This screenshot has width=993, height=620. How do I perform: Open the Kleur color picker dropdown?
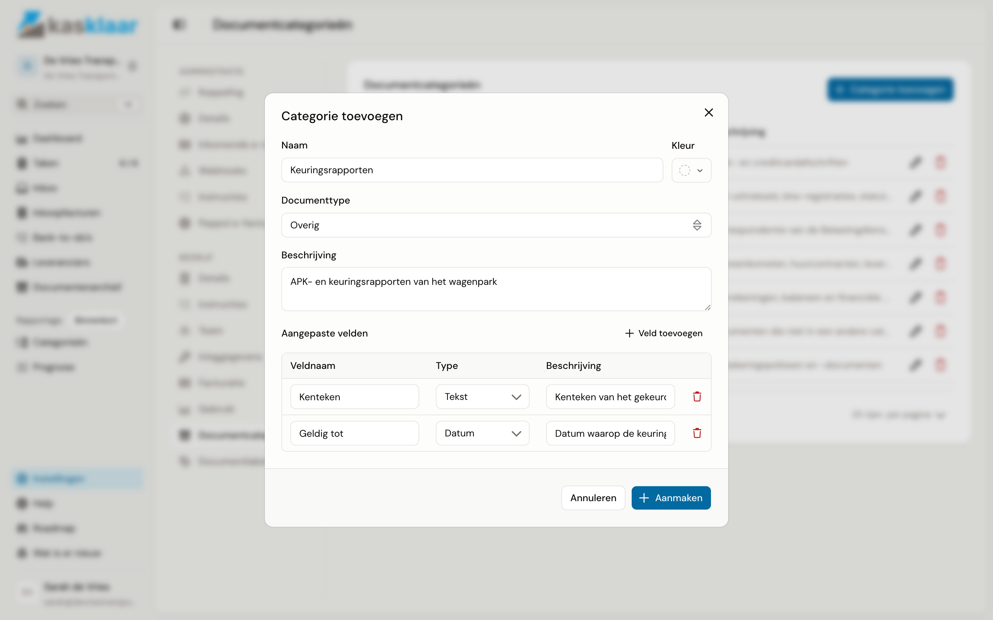coord(691,170)
